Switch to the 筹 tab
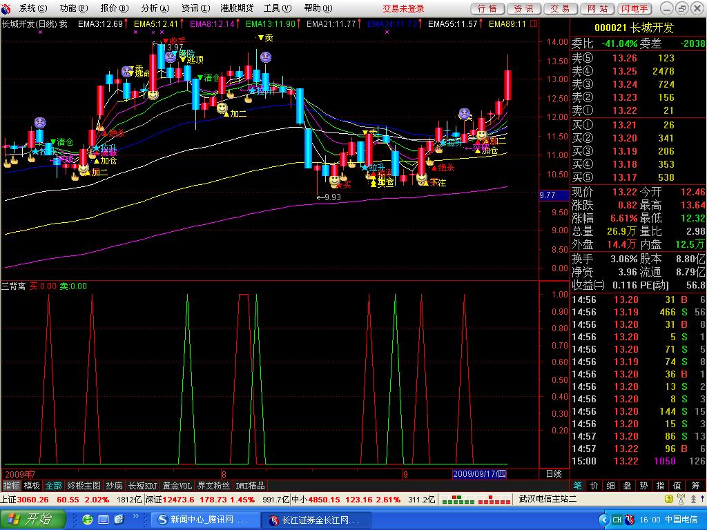Image resolution: width=707 pixels, height=530 pixels. coord(695,485)
